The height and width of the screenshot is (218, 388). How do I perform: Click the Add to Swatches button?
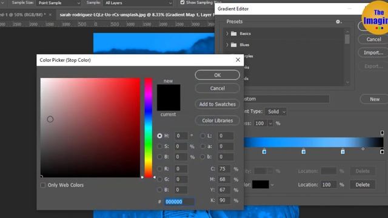click(x=217, y=104)
